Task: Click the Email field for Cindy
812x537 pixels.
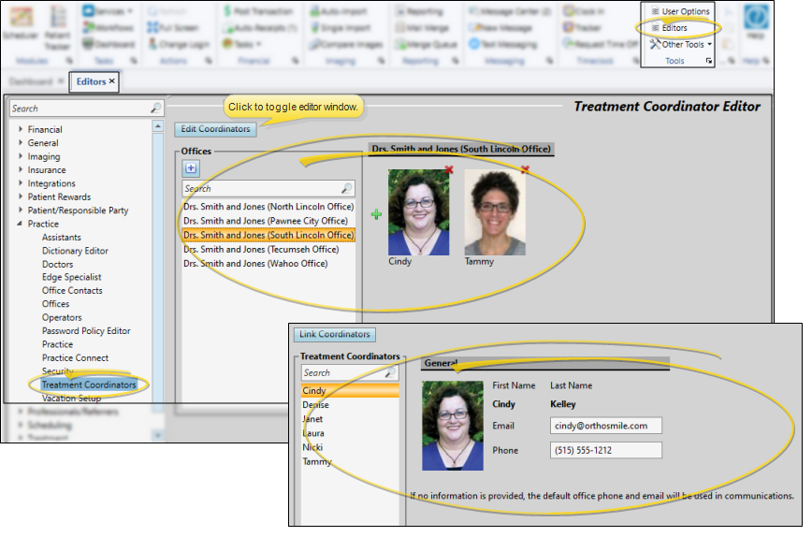Action: pos(605,426)
